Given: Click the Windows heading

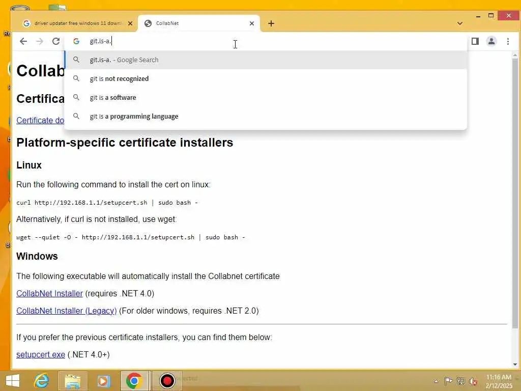Looking at the screenshot, I should pyautogui.click(x=37, y=257).
